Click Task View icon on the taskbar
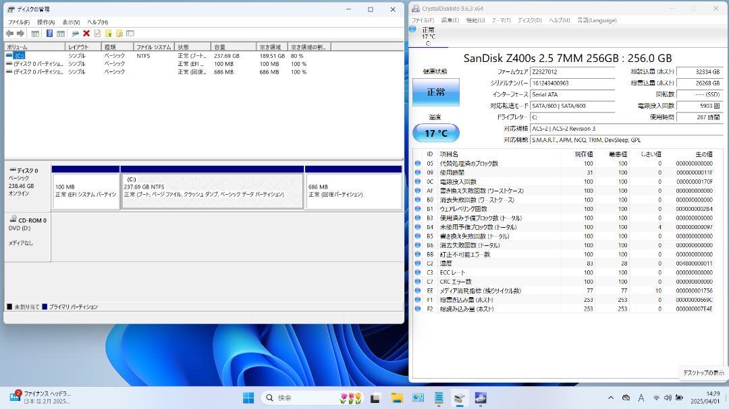Screen dimensions: 729x409 (x=375, y=398)
